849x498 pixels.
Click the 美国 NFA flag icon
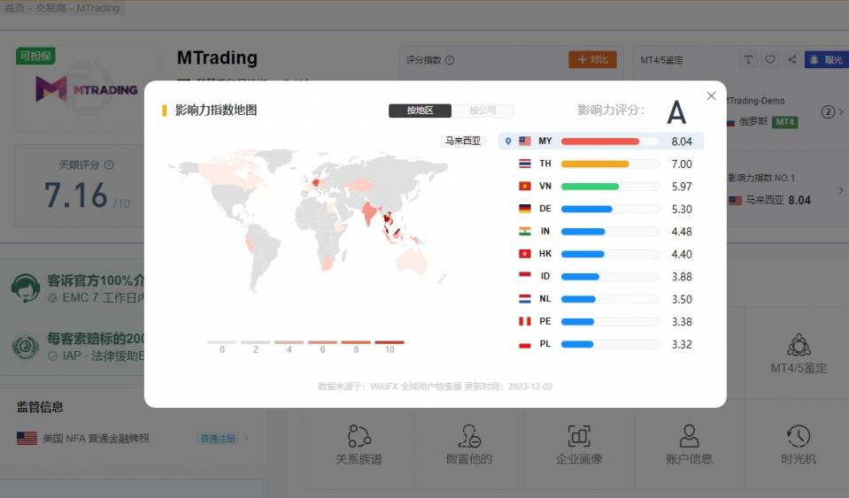pos(27,439)
